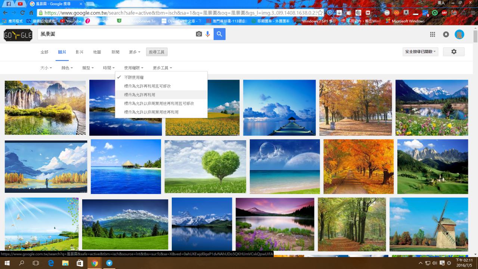Select the checked 不限使用權 option
The image size is (478, 269).
coord(134,77)
